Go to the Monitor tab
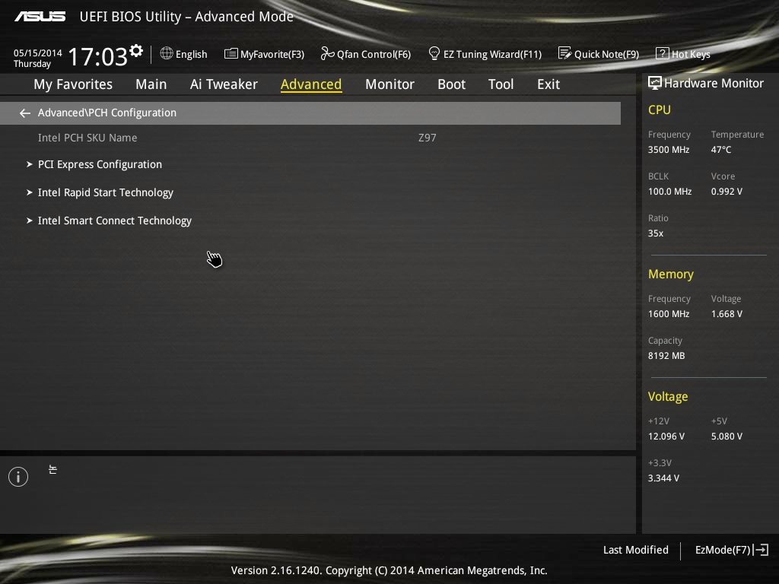 (389, 84)
